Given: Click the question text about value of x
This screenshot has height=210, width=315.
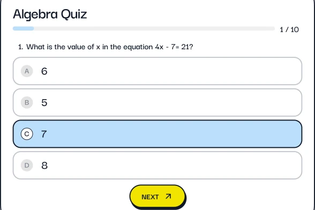Looking at the screenshot, I should point(106,47).
